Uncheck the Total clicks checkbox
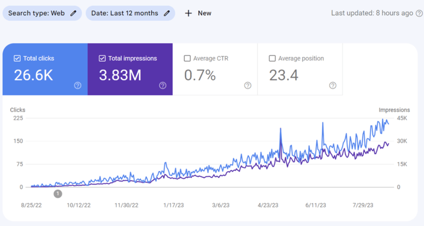Viewport: 424px width, 226px height. point(17,58)
